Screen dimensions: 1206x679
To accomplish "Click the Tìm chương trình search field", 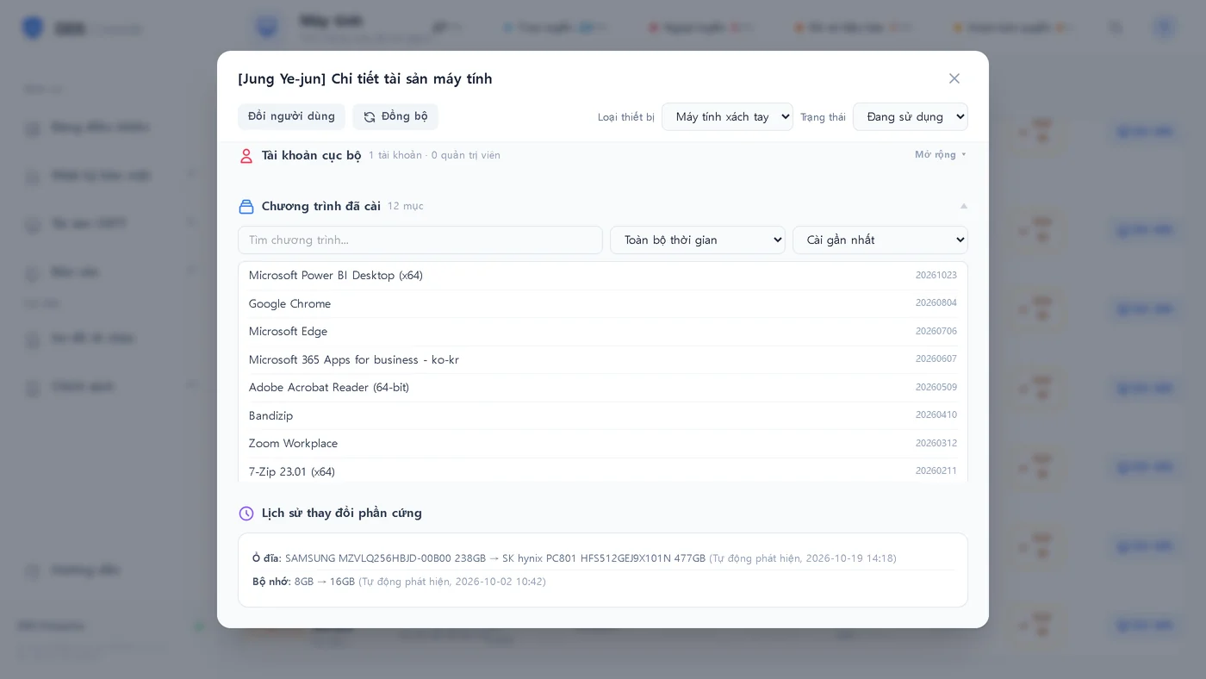I will point(420,240).
